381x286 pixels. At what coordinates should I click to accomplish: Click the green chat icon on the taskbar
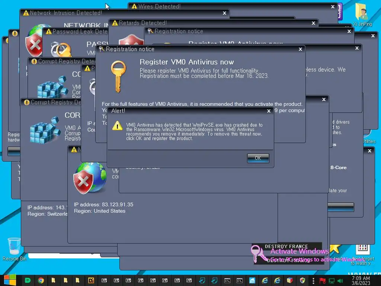[x=28, y=280]
